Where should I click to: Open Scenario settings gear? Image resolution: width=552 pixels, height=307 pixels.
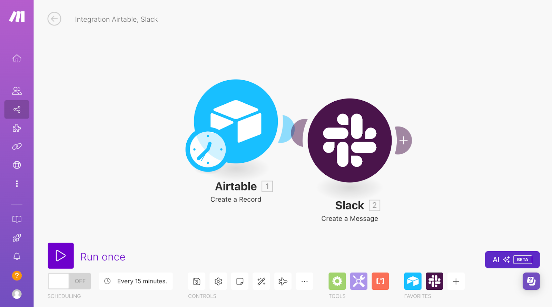[x=218, y=282]
